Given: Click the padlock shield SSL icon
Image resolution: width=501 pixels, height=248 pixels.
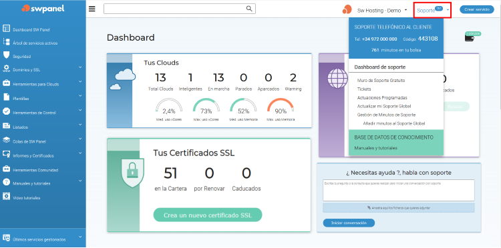Looking at the screenshot, I should 132,173.
